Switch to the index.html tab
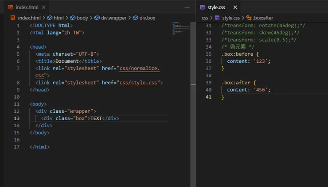The width and height of the screenshot is (328, 187). 27,8
